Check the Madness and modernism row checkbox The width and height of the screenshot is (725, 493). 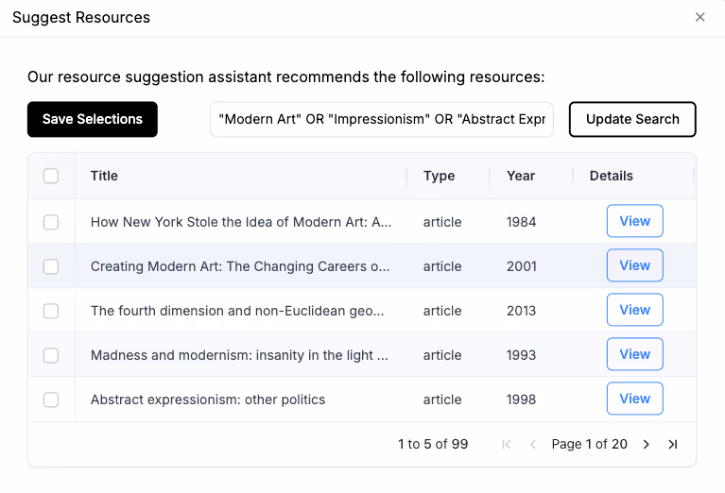[51, 355]
